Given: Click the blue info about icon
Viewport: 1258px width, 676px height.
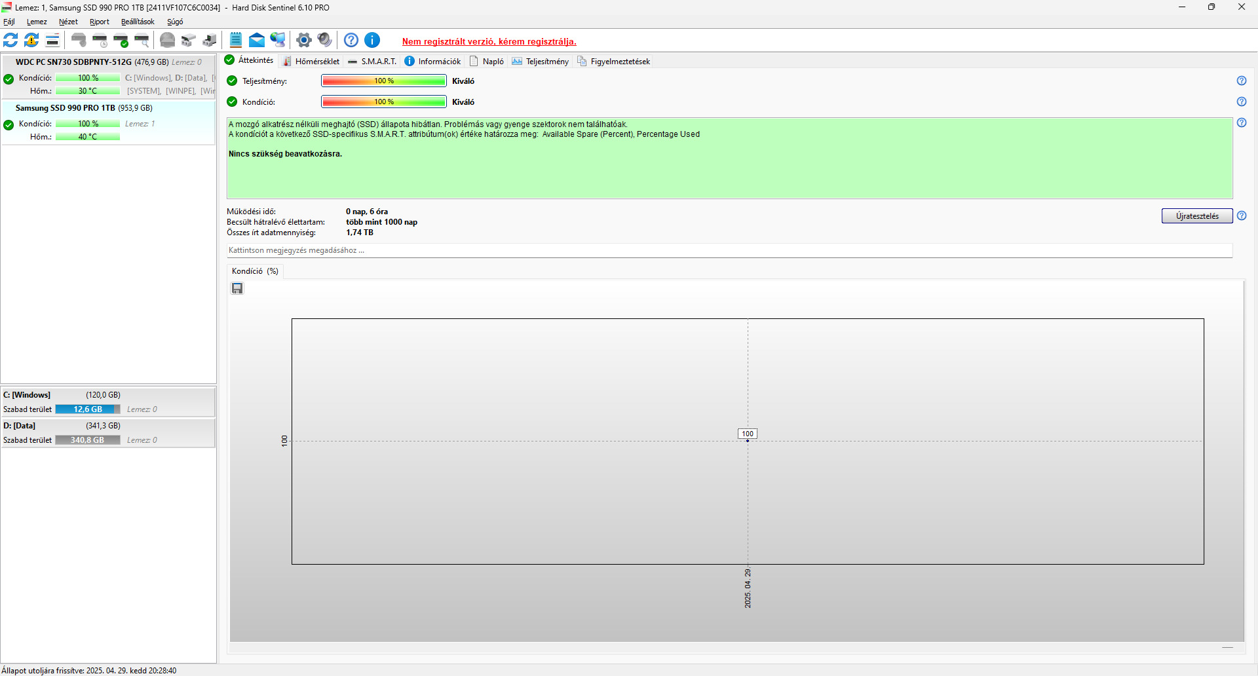Looking at the screenshot, I should [x=372, y=40].
